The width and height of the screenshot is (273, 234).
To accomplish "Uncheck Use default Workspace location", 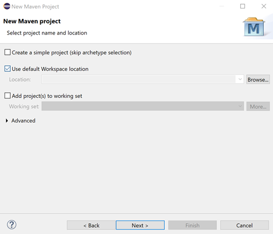I will 7,69.
